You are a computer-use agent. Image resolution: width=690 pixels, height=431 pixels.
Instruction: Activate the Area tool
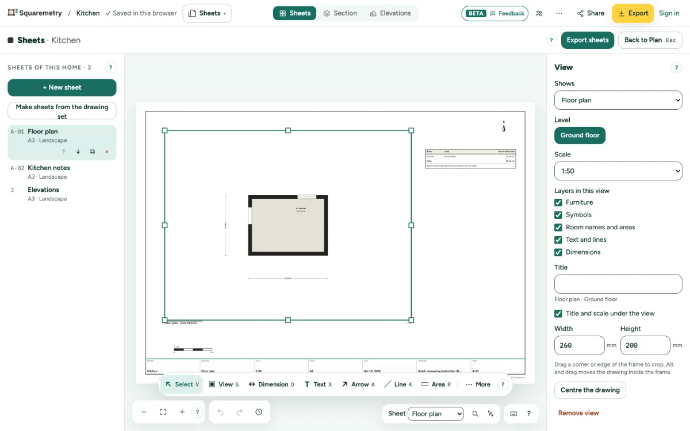436,384
